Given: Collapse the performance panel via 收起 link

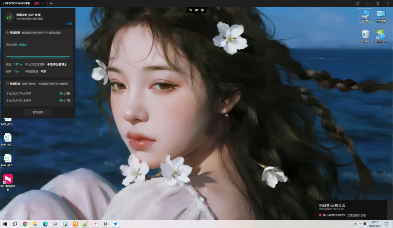Looking at the screenshot, I should coord(70,24).
